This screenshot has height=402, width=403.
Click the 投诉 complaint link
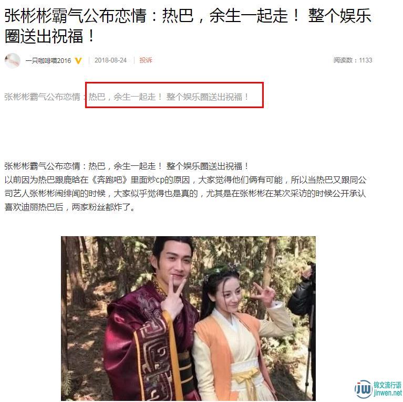point(146,60)
